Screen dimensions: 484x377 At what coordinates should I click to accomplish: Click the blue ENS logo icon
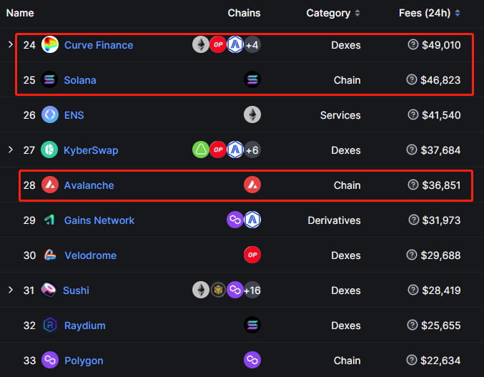(x=50, y=115)
